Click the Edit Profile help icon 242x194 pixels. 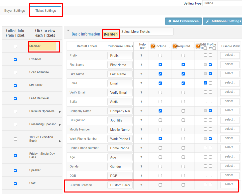pos(198,46)
